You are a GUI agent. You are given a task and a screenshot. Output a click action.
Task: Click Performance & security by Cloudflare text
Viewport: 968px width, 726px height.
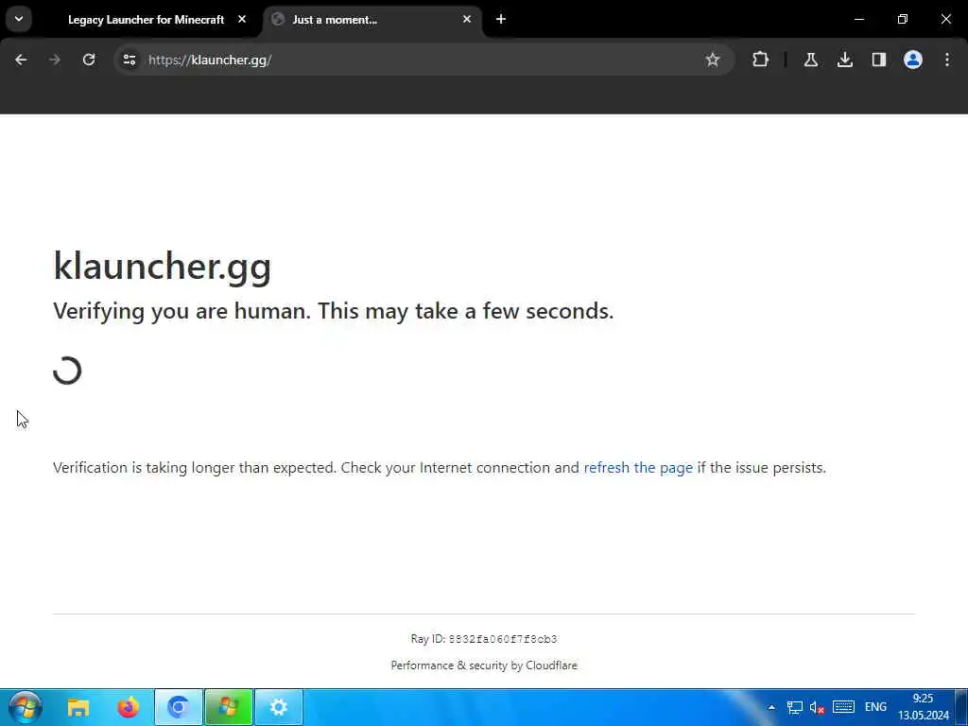(x=484, y=665)
